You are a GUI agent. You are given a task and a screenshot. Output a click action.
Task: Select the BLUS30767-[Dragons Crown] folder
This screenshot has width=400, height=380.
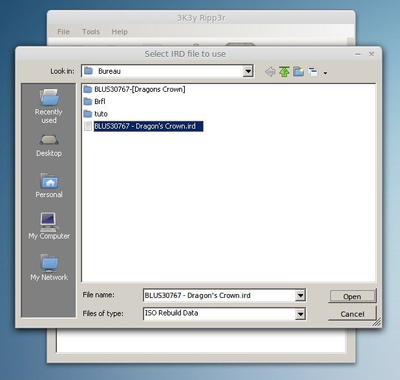(139, 89)
